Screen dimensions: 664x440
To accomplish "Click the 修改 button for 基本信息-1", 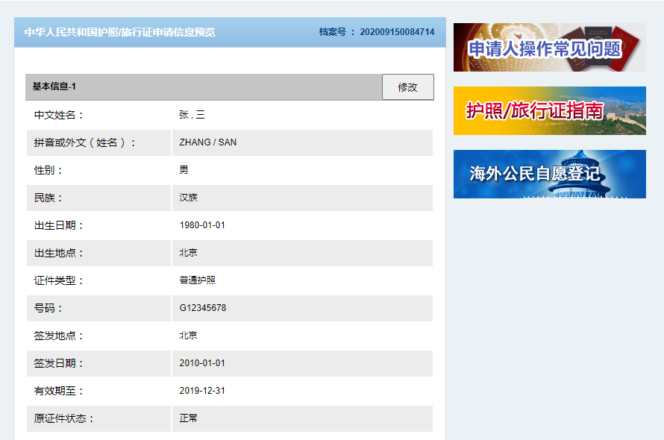I will (x=408, y=87).
